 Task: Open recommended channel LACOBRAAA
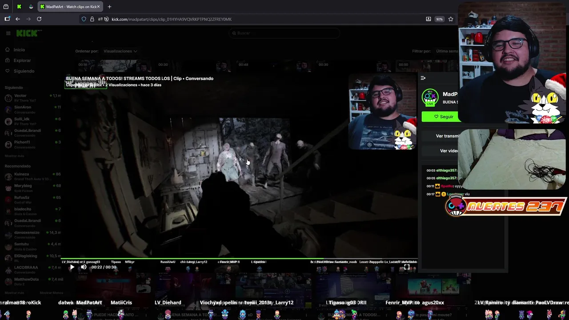pyautogui.click(x=32, y=269)
